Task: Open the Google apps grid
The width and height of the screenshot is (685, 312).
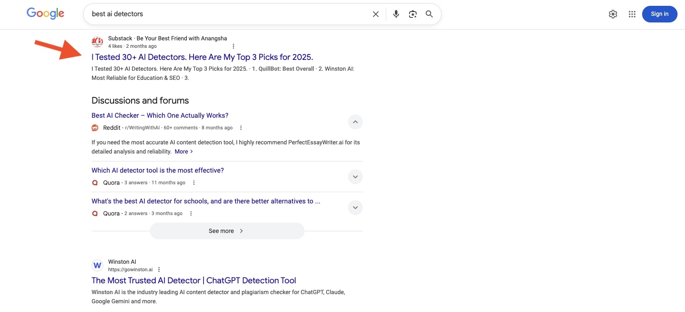Action: 632,14
